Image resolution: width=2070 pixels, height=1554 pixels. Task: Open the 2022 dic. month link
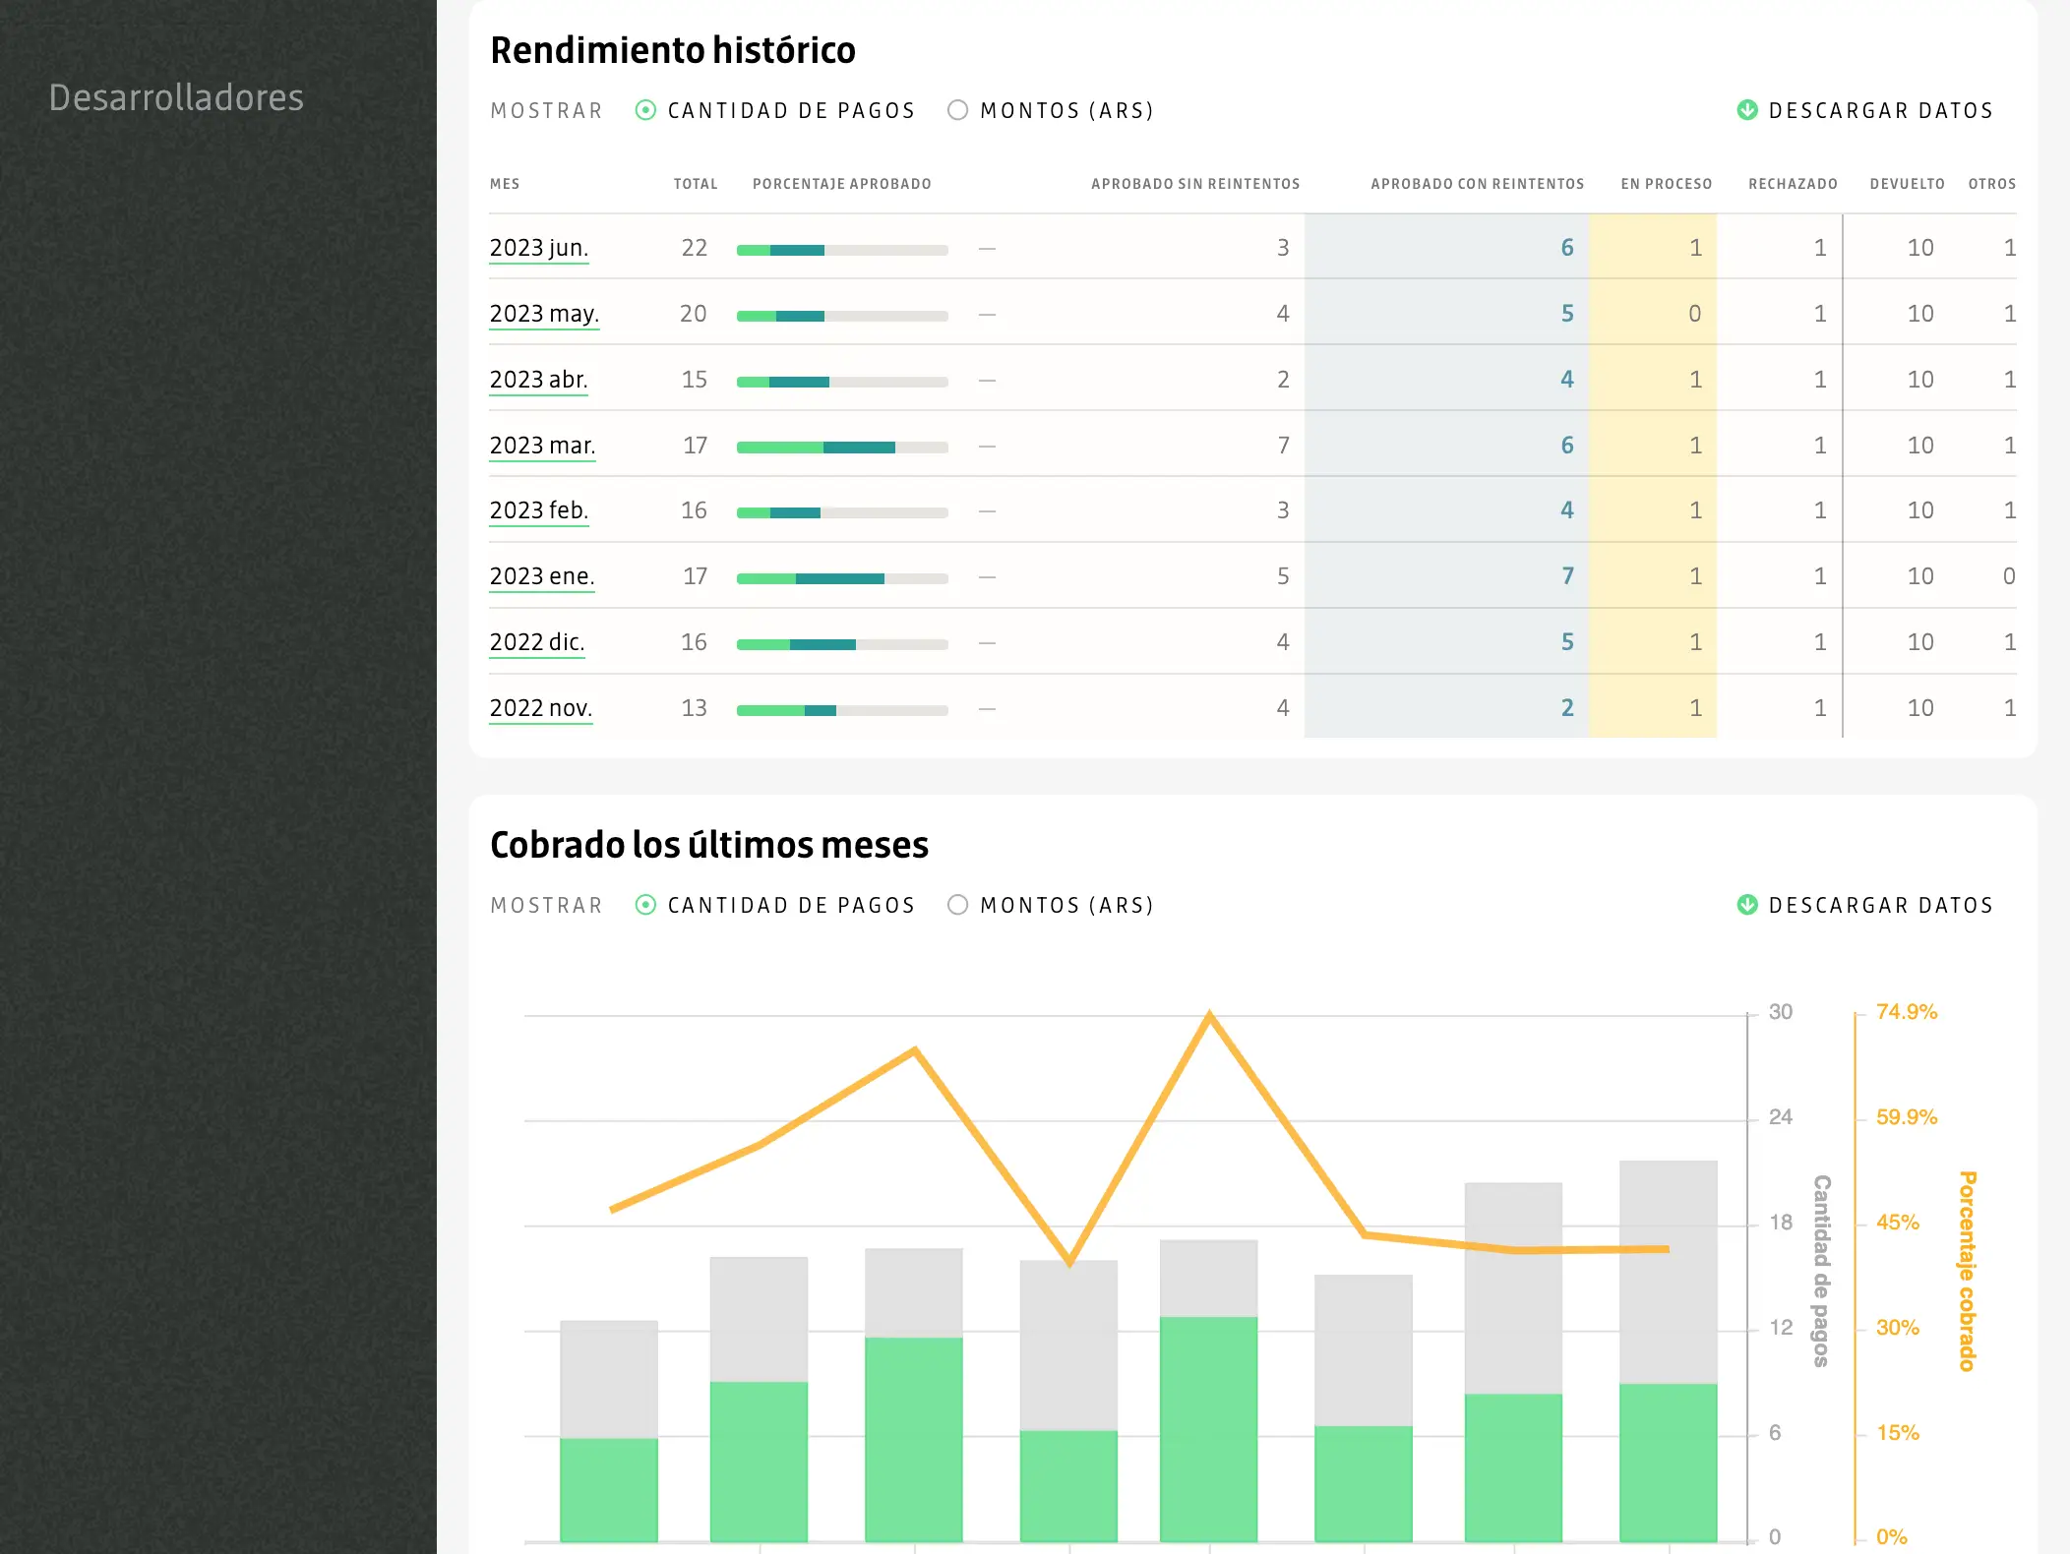click(537, 642)
